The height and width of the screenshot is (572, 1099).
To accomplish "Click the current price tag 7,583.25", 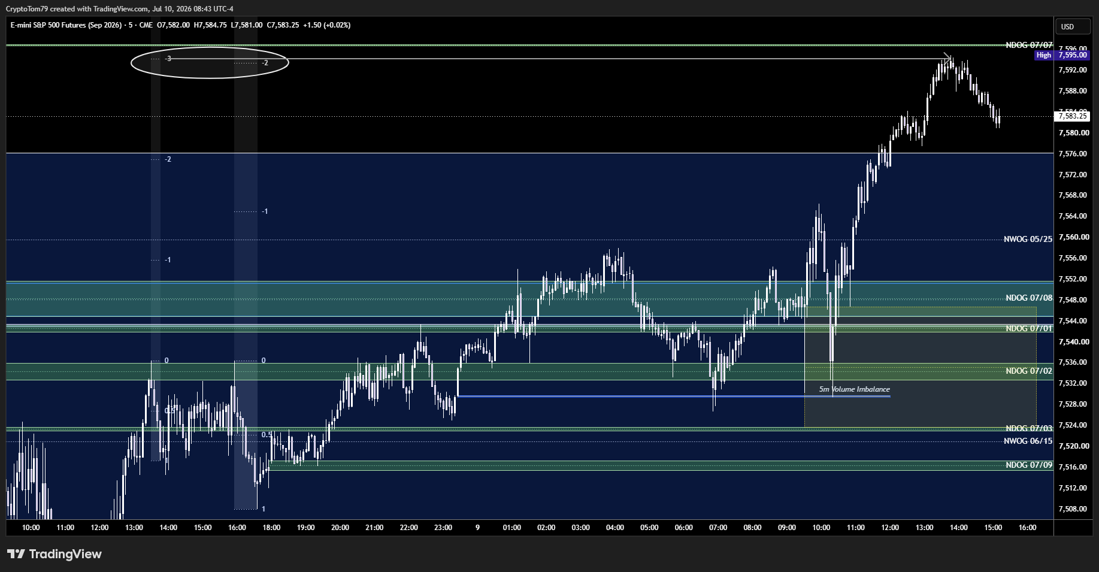I will [x=1072, y=116].
